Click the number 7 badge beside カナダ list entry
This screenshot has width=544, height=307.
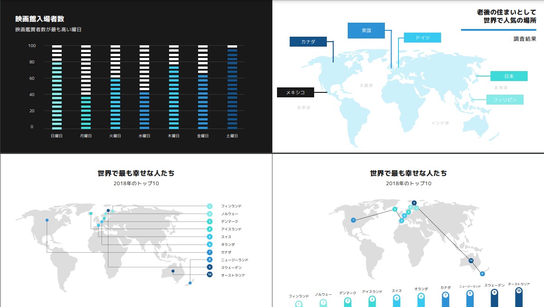tap(209, 252)
